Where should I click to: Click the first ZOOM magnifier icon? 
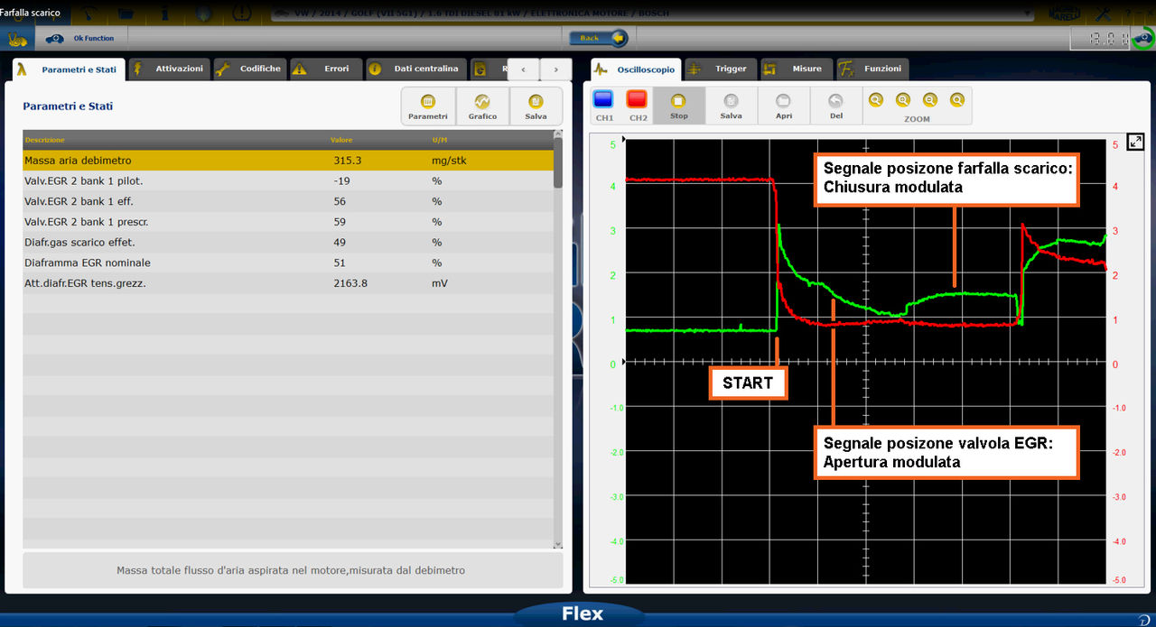(875, 100)
